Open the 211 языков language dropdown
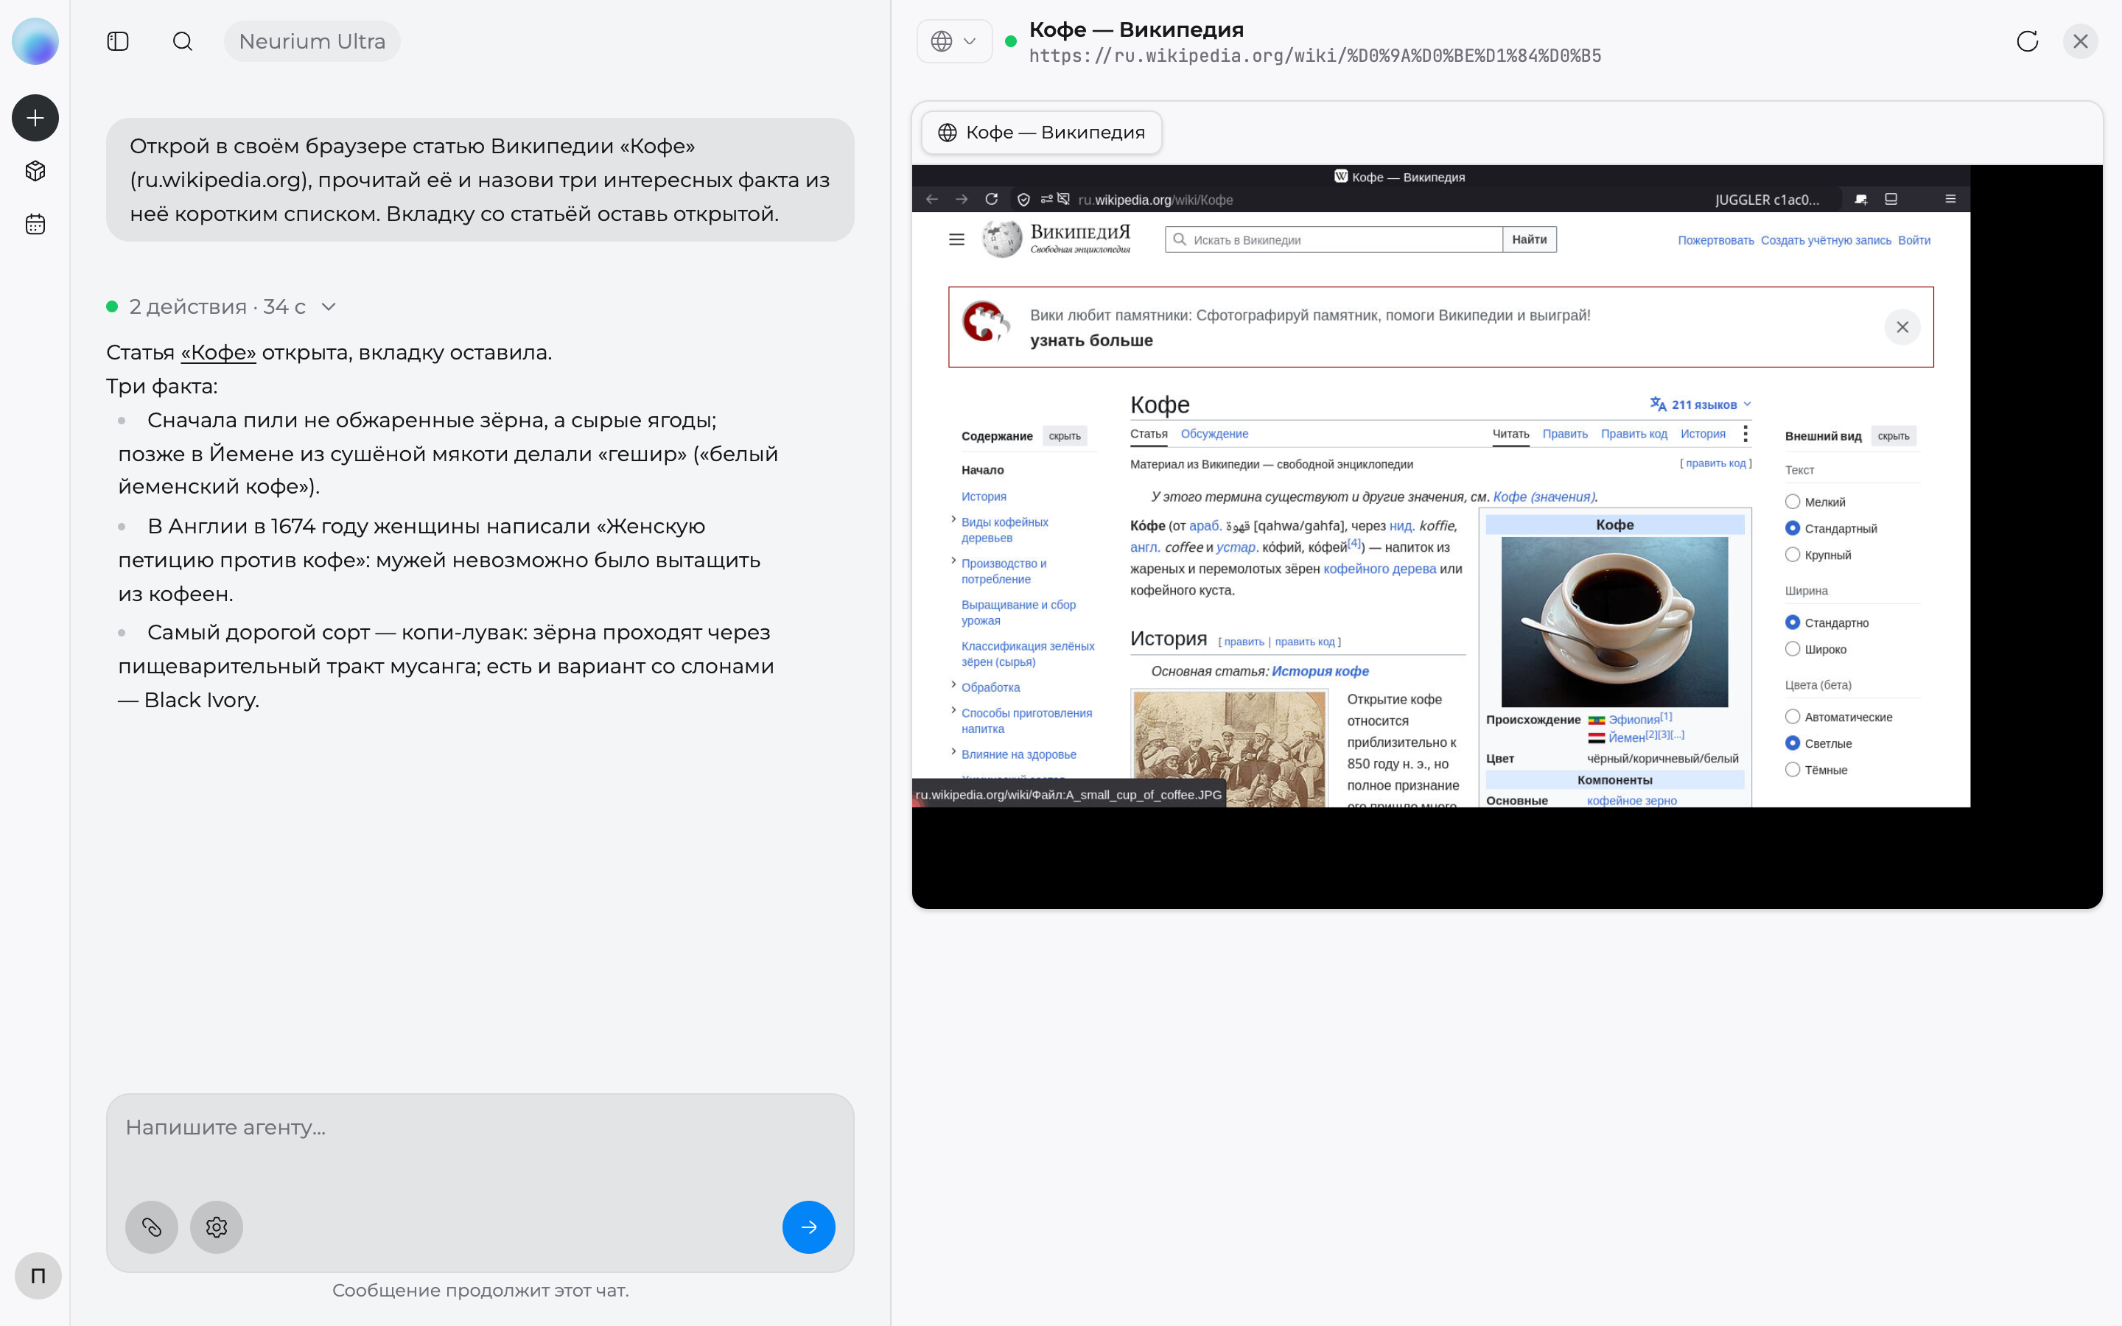Viewport: 2122px width, 1326px height. [x=1701, y=404]
